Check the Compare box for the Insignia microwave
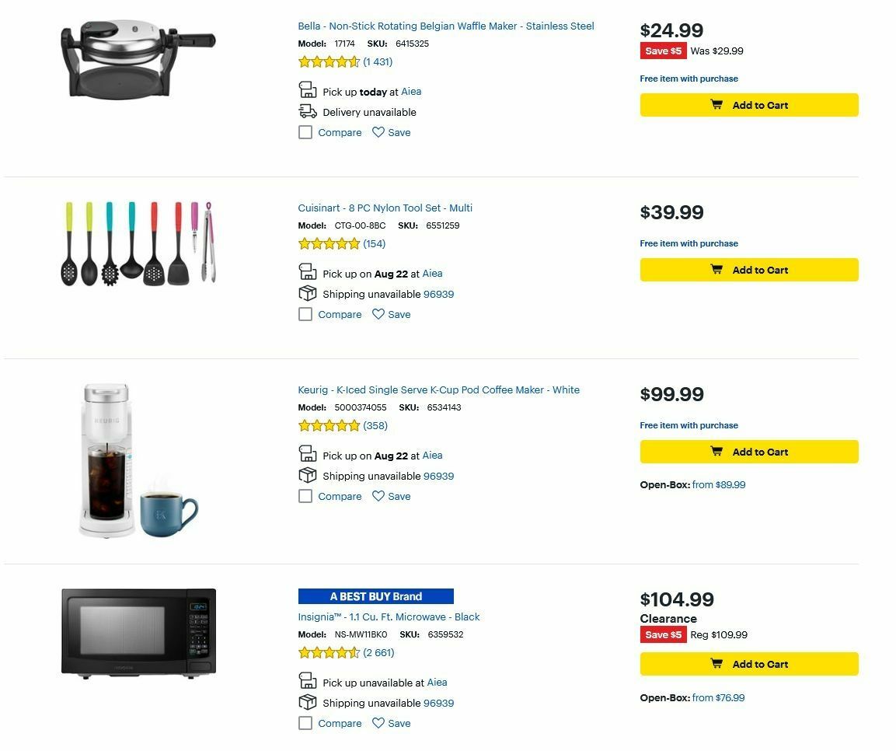Screen dimensions: 896x751 305,723
